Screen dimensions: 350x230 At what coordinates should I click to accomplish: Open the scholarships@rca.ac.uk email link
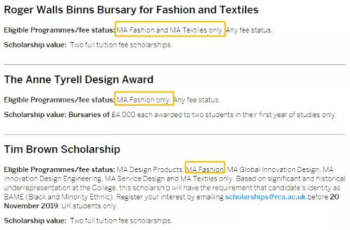(x=265, y=197)
